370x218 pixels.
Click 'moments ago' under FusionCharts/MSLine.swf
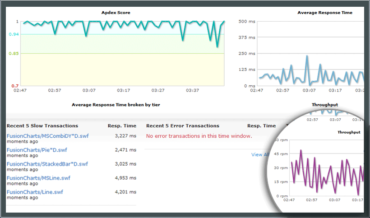pyautogui.click(x=22, y=184)
